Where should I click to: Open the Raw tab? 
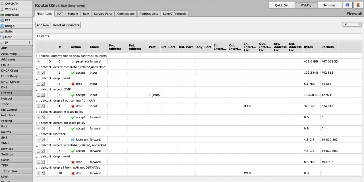[x=86, y=14]
